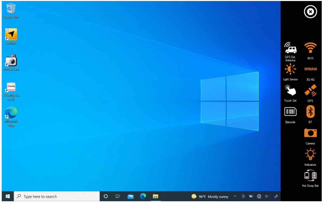Open Cortana from the taskbar

tap(106, 196)
